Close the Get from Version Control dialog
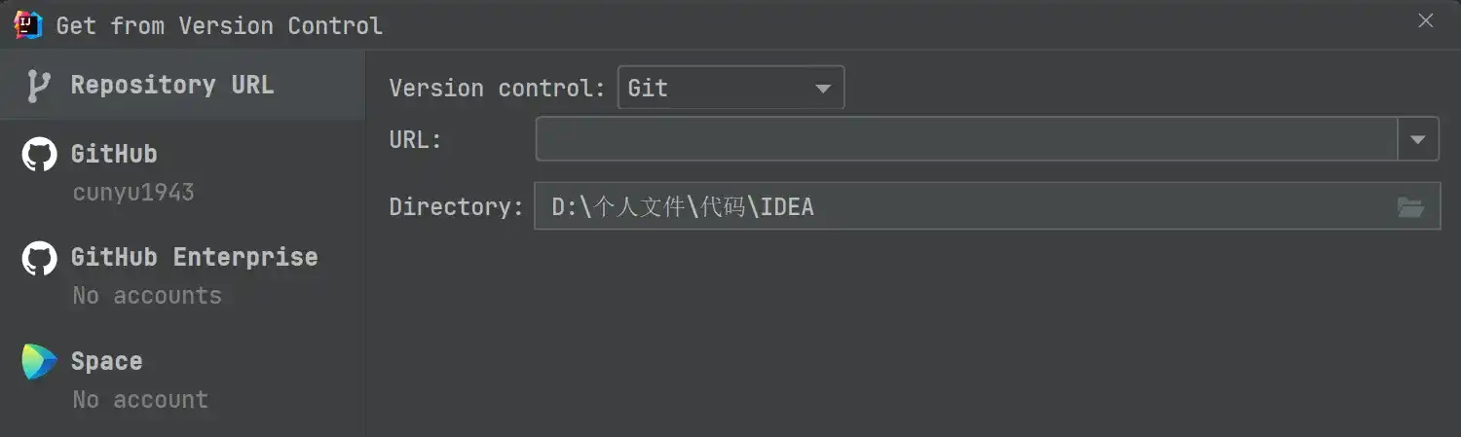This screenshot has height=437, width=1461. (1426, 20)
